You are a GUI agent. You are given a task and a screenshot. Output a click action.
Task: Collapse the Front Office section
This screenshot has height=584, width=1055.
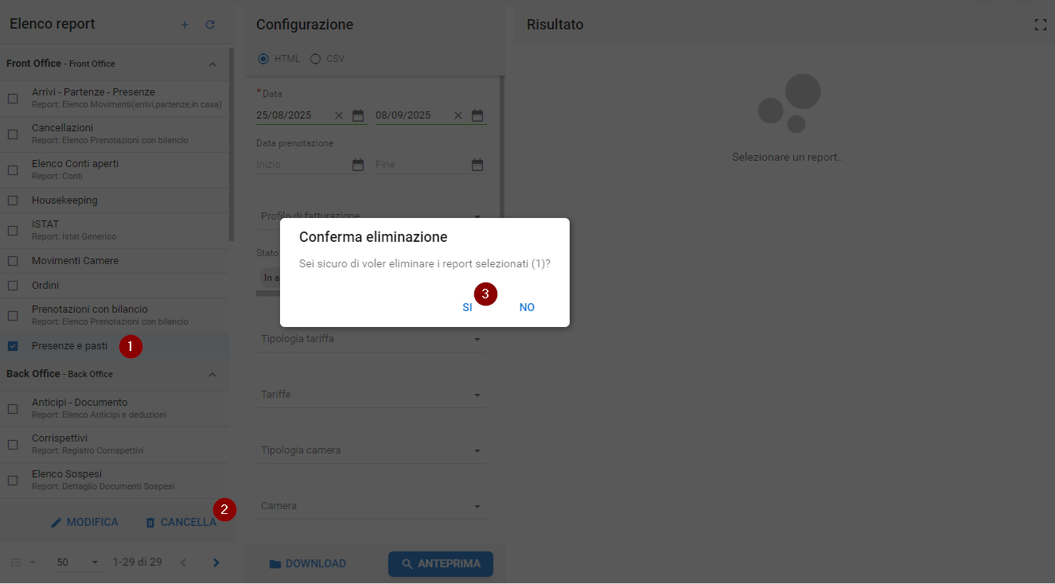(x=212, y=64)
